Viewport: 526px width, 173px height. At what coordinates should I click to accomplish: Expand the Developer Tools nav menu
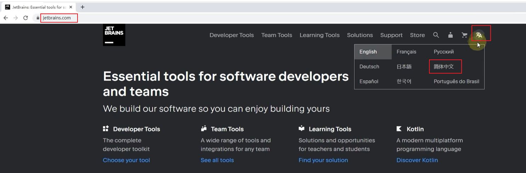tap(231, 35)
